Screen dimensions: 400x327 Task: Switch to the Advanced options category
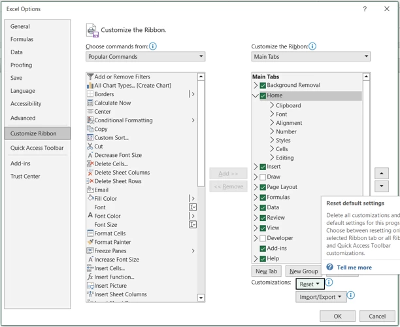click(x=23, y=118)
